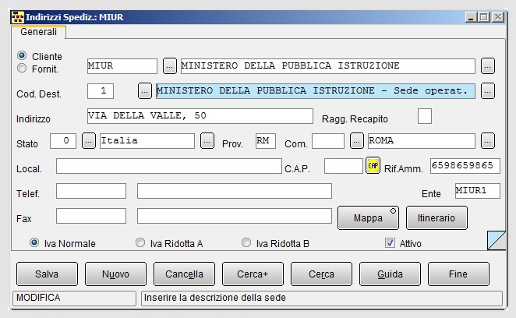The width and height of the screenshot is (516, 318).
Task: Click the short Telef. number field
Action: 91,191
